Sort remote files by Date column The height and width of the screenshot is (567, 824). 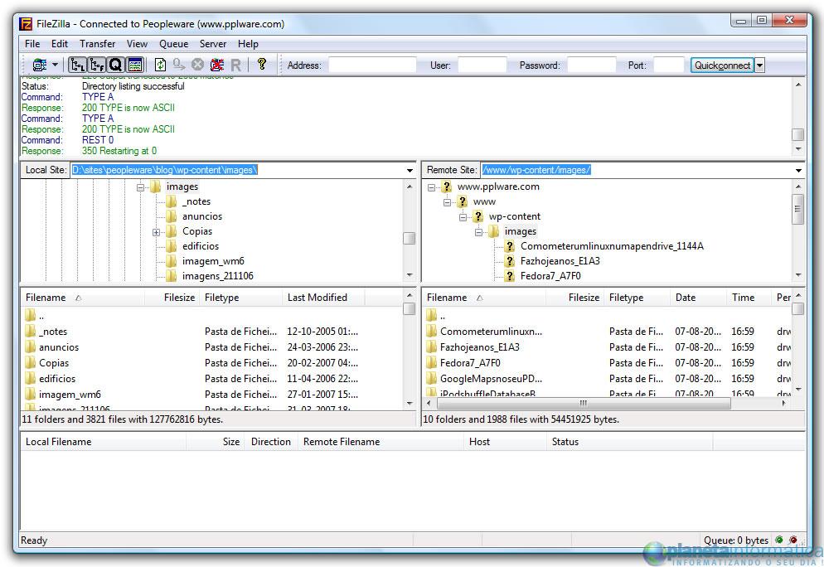(x=698, y=298)
